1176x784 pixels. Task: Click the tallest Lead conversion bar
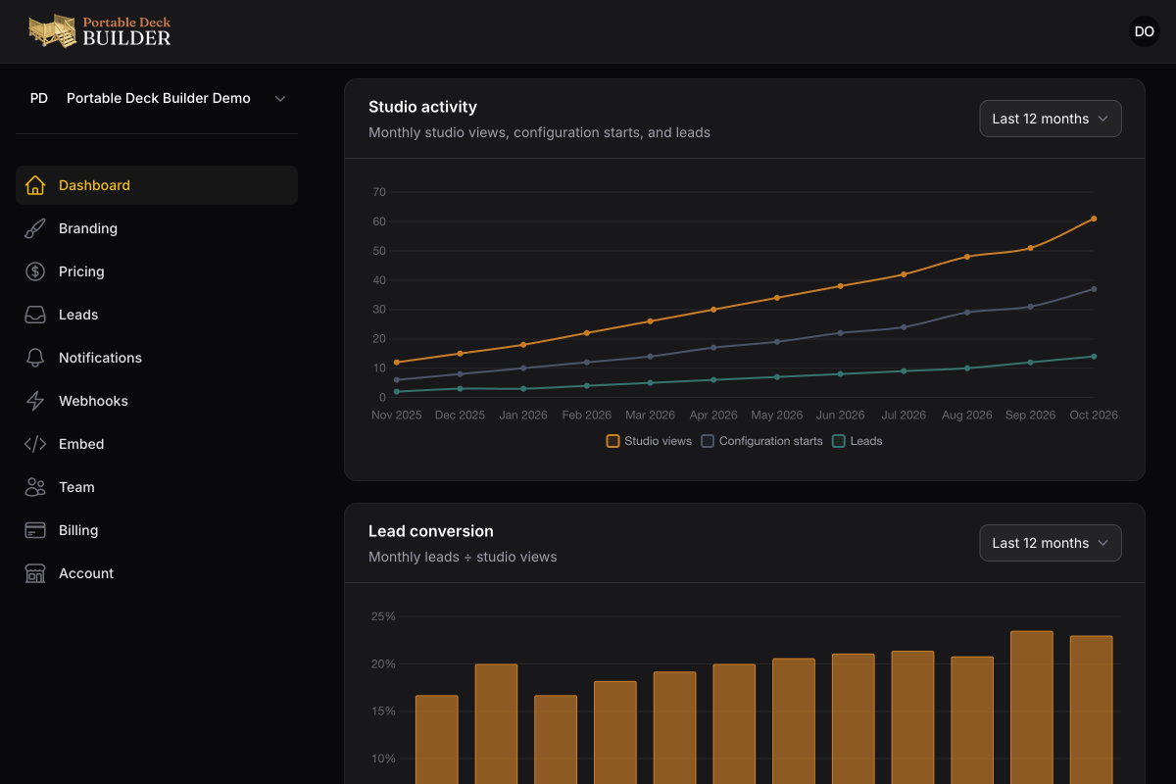point(1032,708)
